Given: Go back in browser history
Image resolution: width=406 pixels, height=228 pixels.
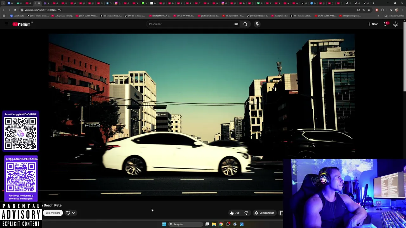Looking at the screenshot, I should (x=3, y=10).
